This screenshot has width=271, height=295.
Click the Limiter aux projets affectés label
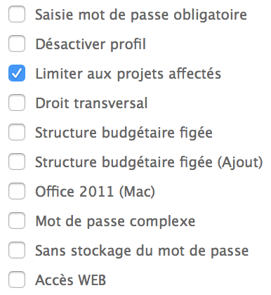tap(128, 74)
